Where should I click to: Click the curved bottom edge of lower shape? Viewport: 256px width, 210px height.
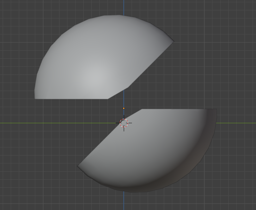pos(131,192)
